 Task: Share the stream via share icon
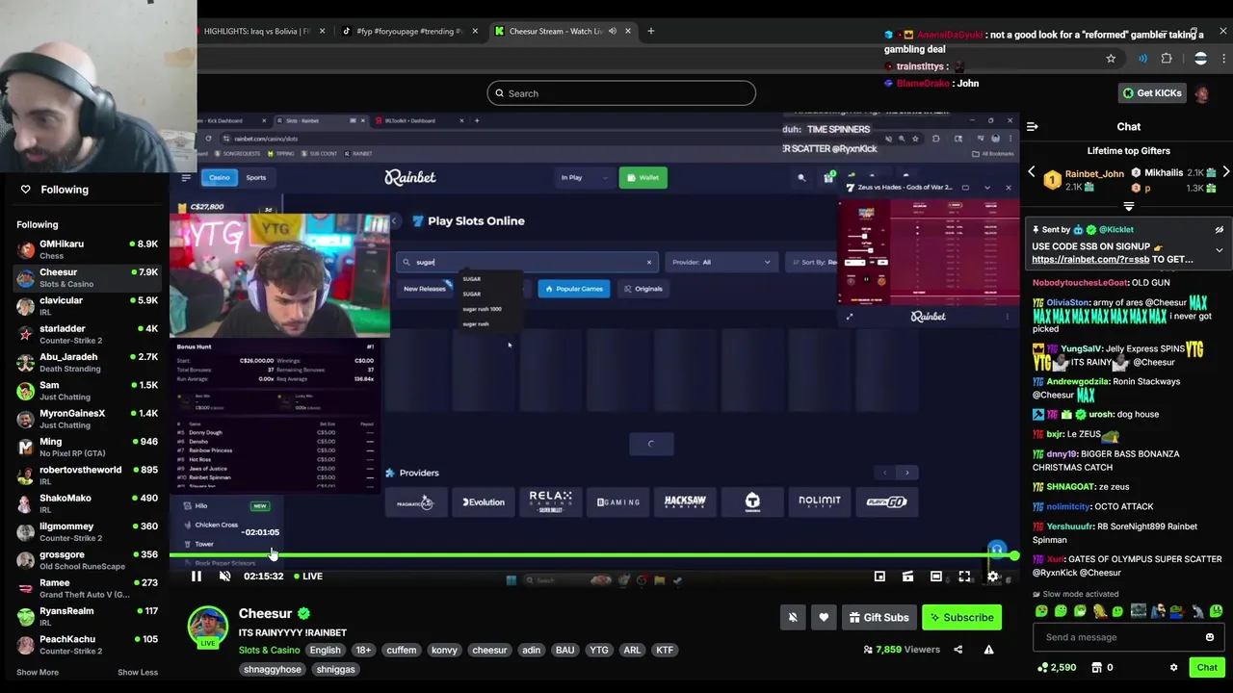pyautogui.click(x=958, y=650)
